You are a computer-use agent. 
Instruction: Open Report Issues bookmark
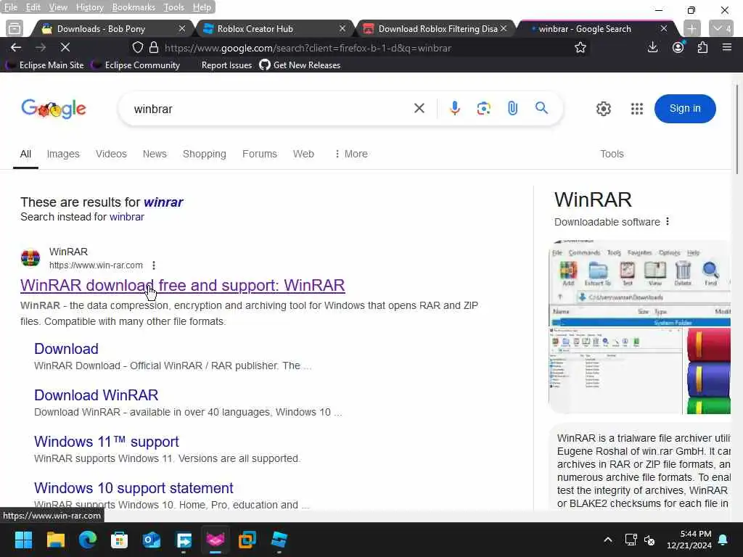coord(226,65)
